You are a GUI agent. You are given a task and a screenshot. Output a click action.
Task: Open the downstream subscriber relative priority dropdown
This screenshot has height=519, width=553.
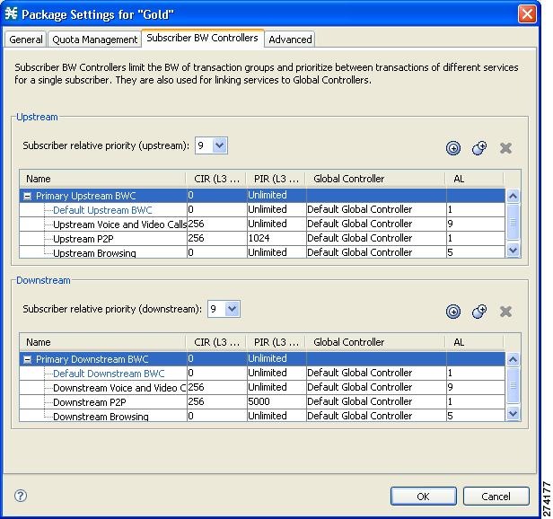coord(232,309)
